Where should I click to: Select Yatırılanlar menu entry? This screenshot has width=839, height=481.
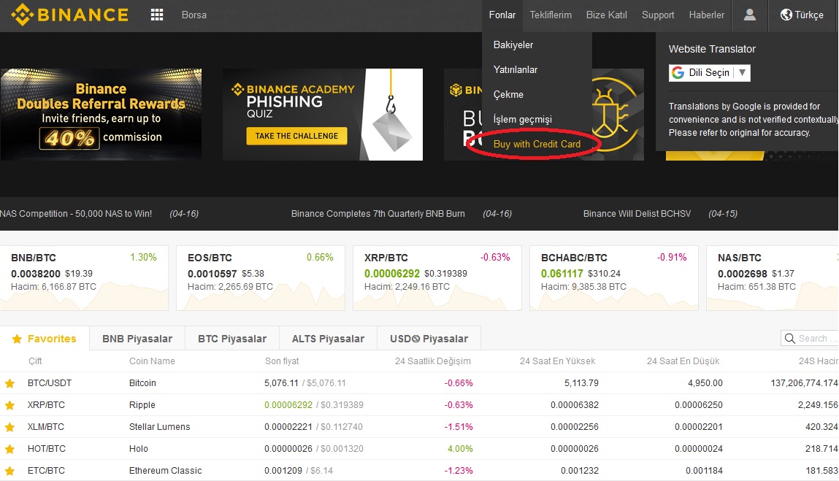point(516,69)
